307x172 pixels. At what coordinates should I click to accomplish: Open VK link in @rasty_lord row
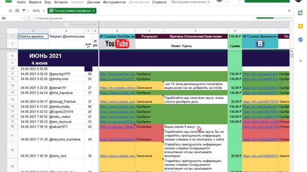click(260, 156)
